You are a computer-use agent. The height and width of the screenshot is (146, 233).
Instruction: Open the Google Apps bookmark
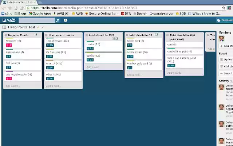pyautogui.click(x=40, y=14)
